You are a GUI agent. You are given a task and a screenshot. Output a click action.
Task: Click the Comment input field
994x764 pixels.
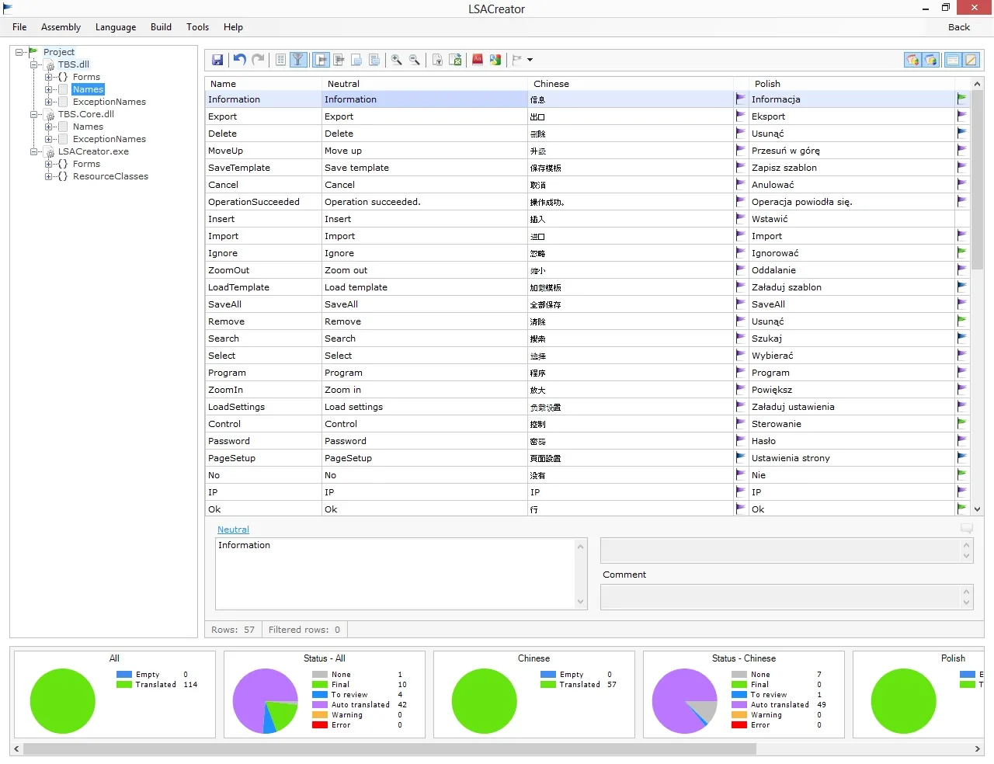(786, 597)
